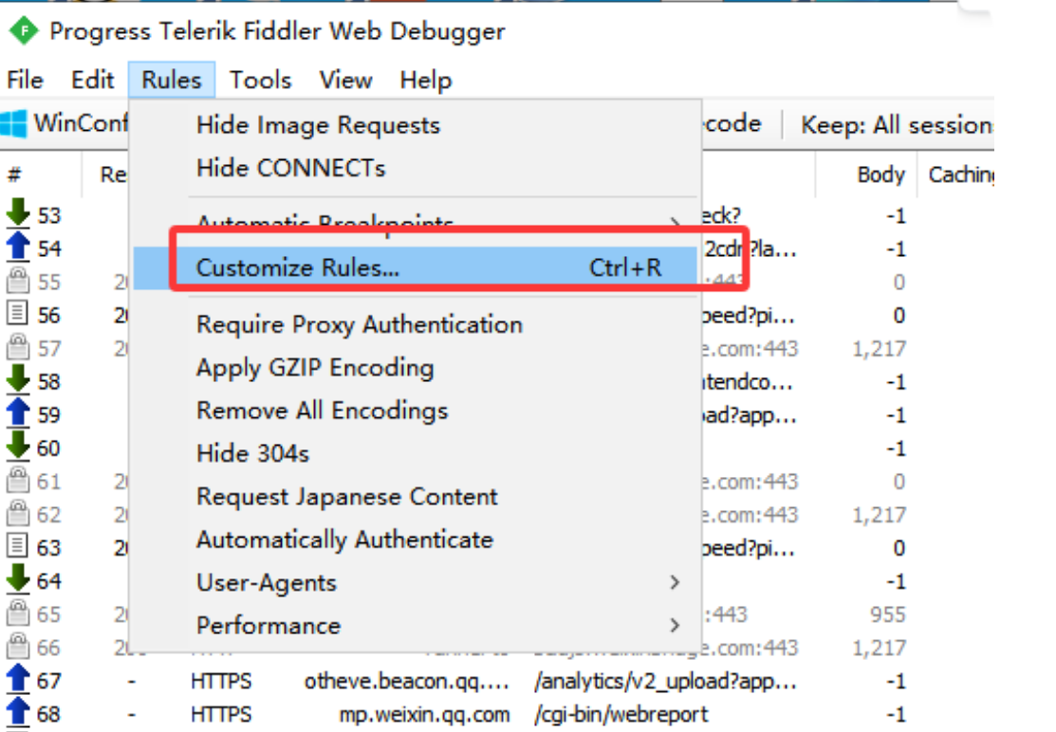1056x732 pixels.
Task: Click the Fiddler application logo icon
Action: click(25, 31)
